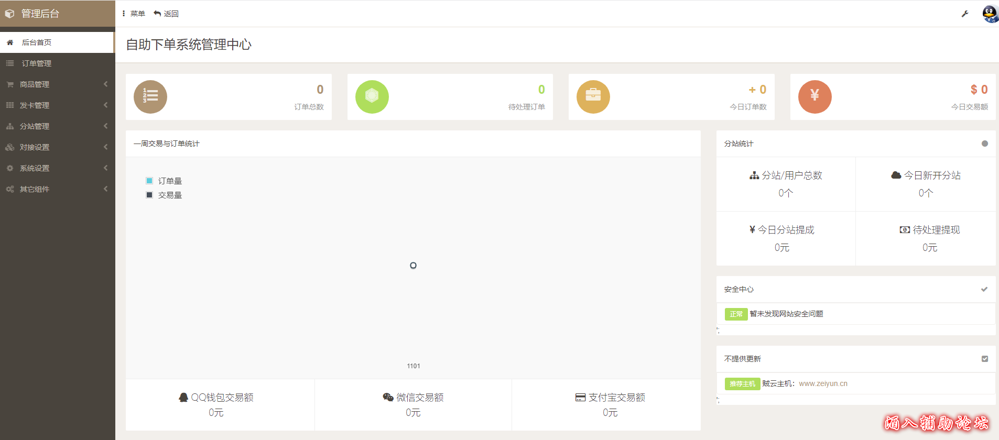This screenshot has height=440, width=999.
Task: Select 后台首页 in the sidebar
Action: pyautogui.click(x=37, y=42)
